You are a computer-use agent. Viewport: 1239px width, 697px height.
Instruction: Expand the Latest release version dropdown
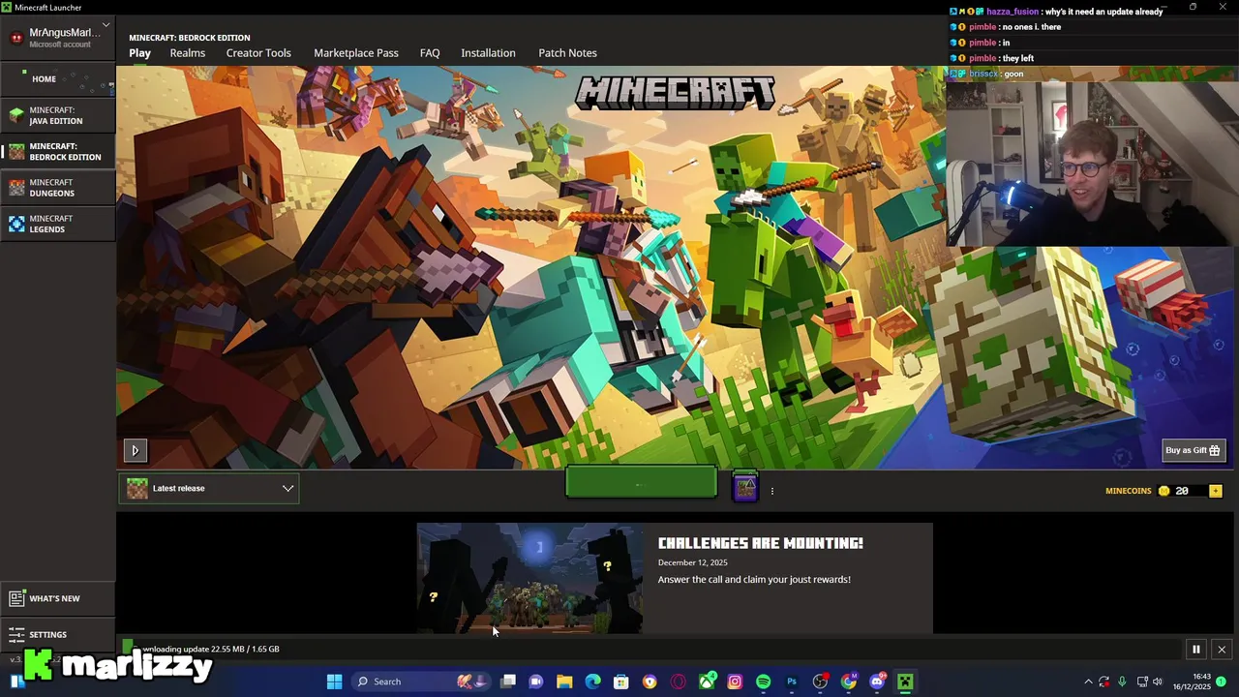pos(209,489)
